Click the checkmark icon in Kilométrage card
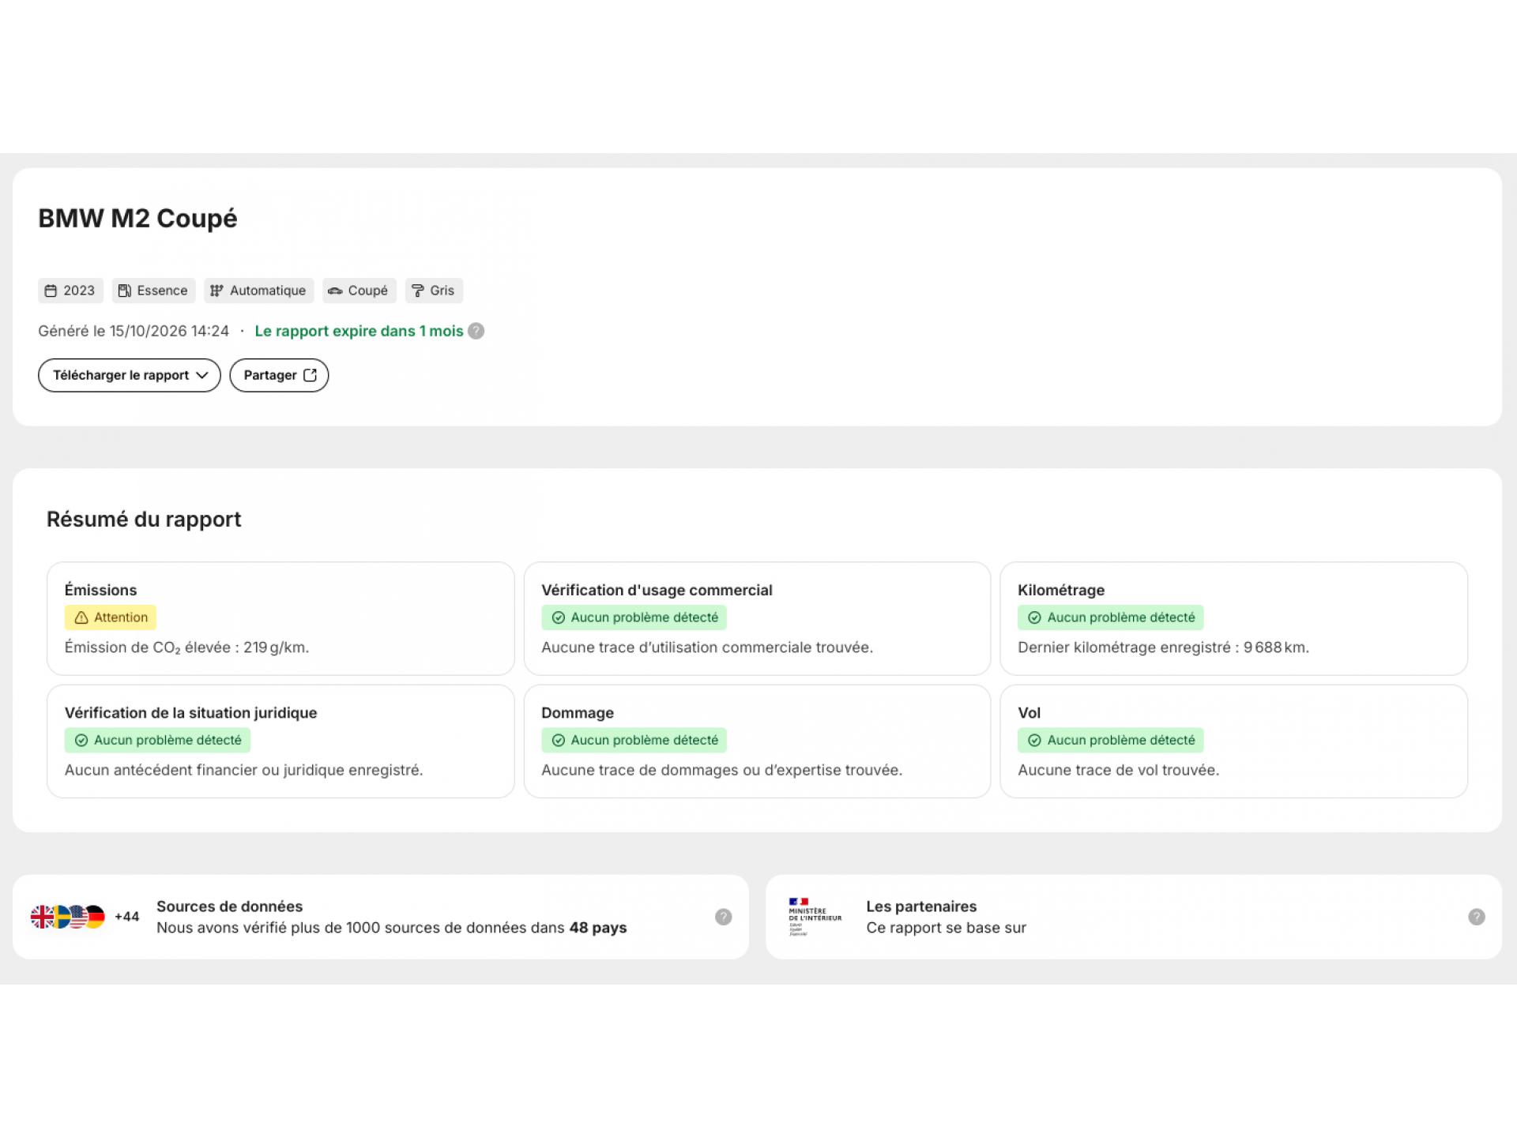1517x1137 pixels. (x=1035, y=617)
